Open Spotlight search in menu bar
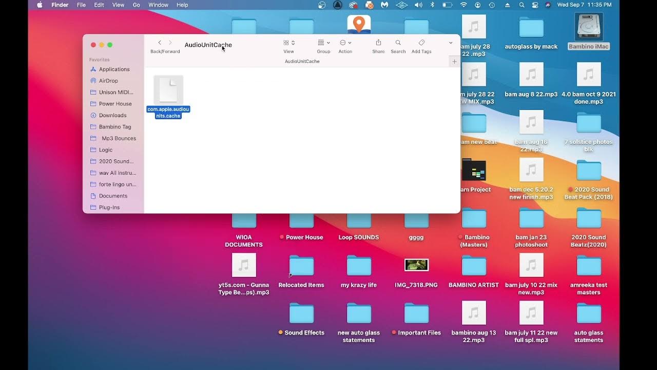This screenshot has height=370, width=657. tap(522, 5)
